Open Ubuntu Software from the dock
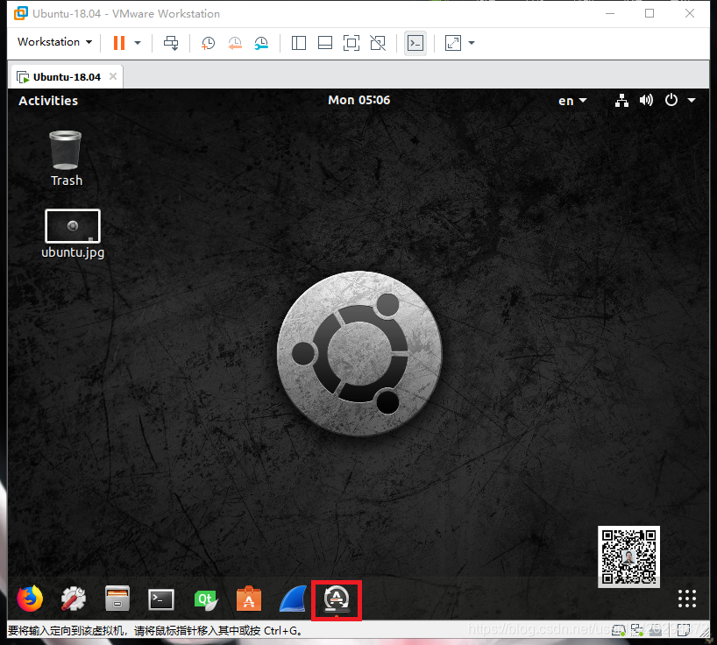This screenshot has width=717, height=645. [x=249, y=599]
